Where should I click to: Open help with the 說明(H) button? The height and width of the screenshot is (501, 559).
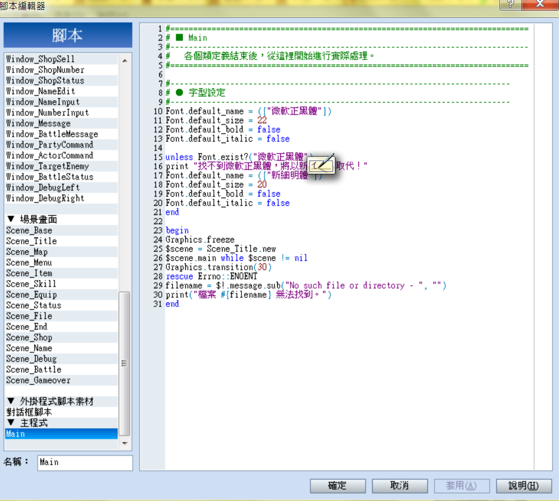tap(524, 486)
